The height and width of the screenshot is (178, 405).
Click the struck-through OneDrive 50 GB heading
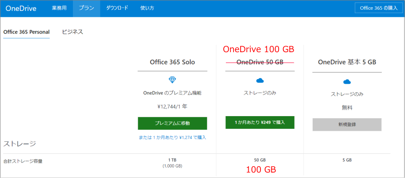(x=260, y=62)
